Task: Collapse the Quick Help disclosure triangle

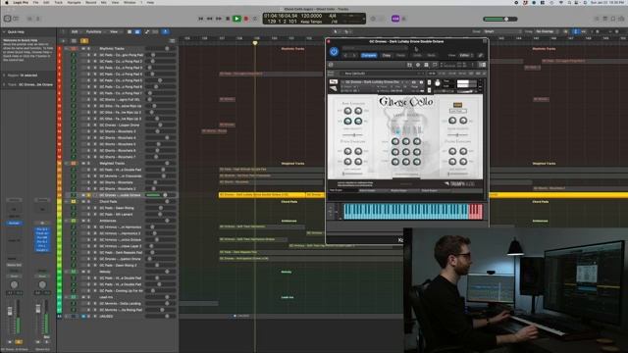Action: tap(4, 31)
